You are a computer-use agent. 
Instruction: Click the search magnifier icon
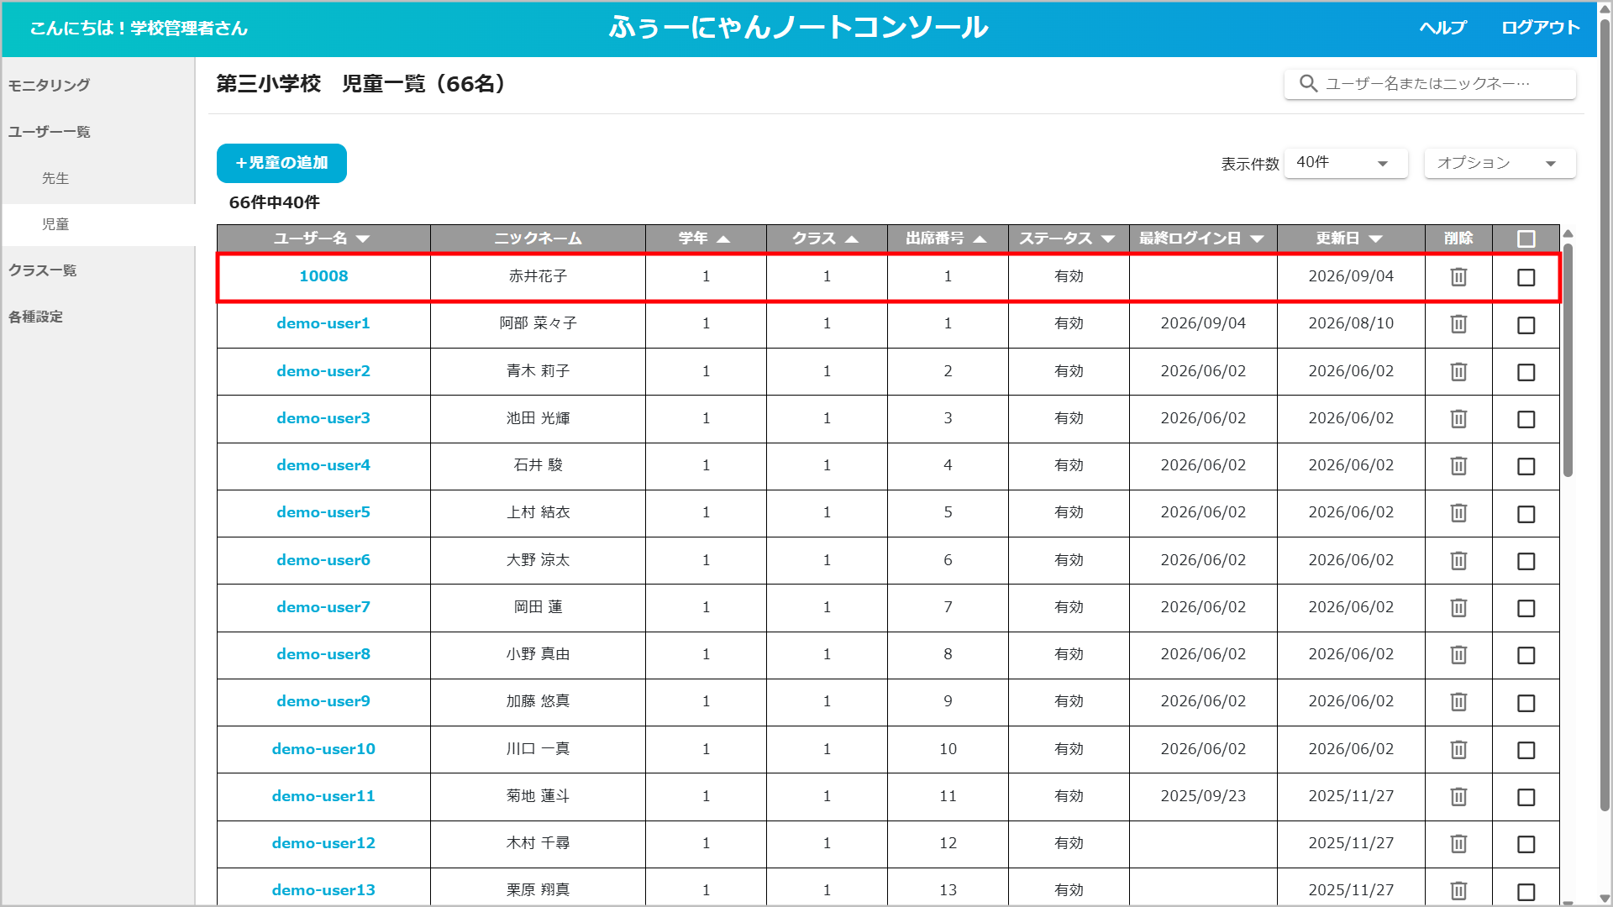click(x=1308, y=83)
